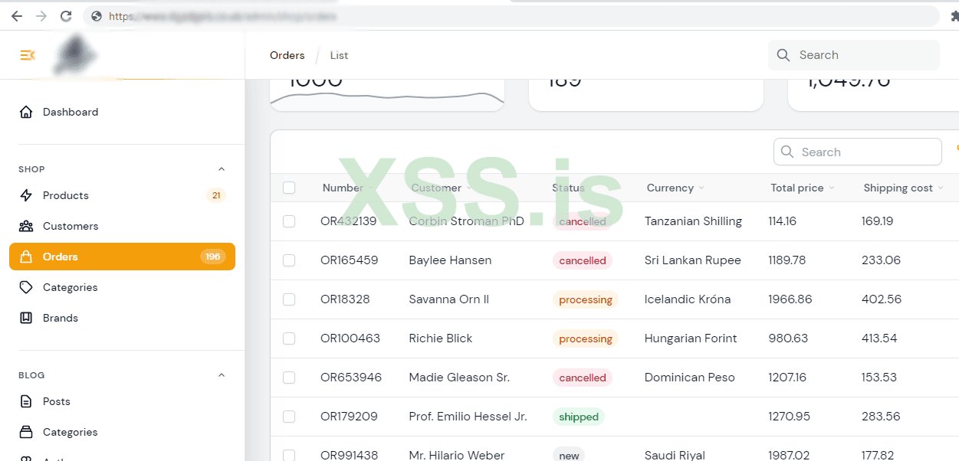Click the total price 980.63
The height and width of the screenshot is (461, 959).
click(x=787, y=338)
